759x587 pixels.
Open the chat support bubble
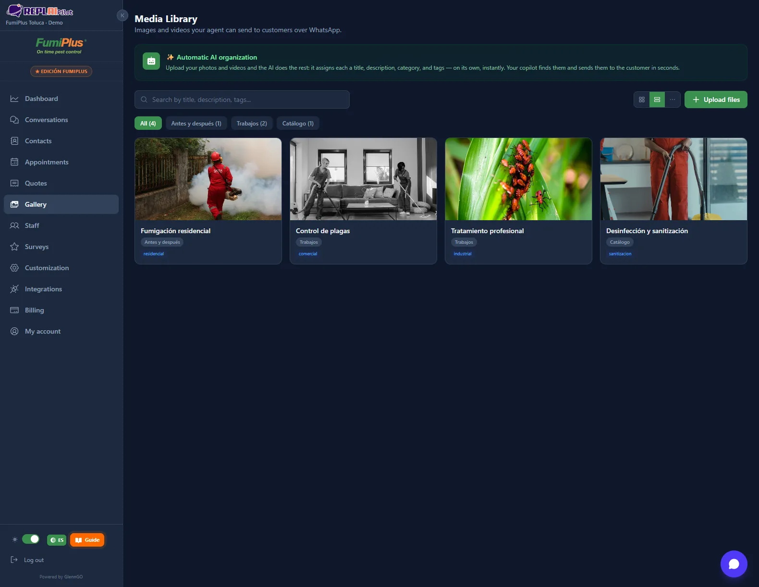pyautogui.click(x=734, y=564)
